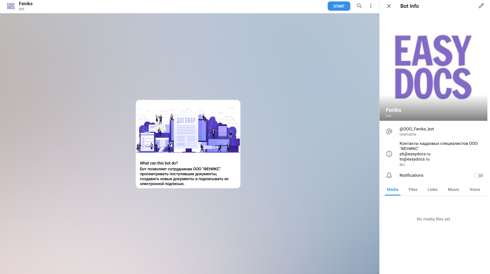The image size is (490, 274).
Task: Show the Voice tab
Action: (475, 189)
